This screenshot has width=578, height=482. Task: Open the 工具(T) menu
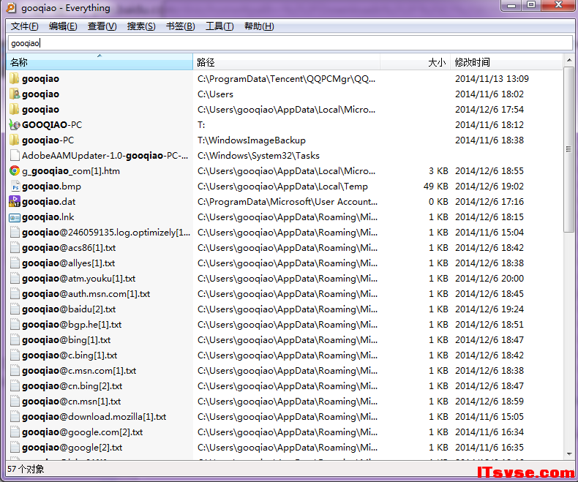219,26
